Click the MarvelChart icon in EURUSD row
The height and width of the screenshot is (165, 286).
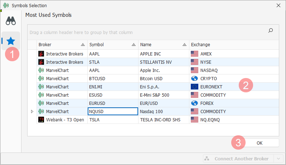click(41, 103)
